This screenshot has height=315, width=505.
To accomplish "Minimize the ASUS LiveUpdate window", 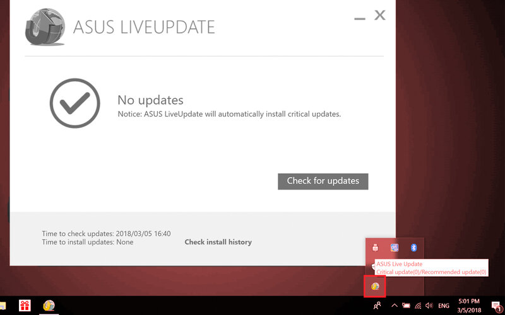I will coord(360,18).
